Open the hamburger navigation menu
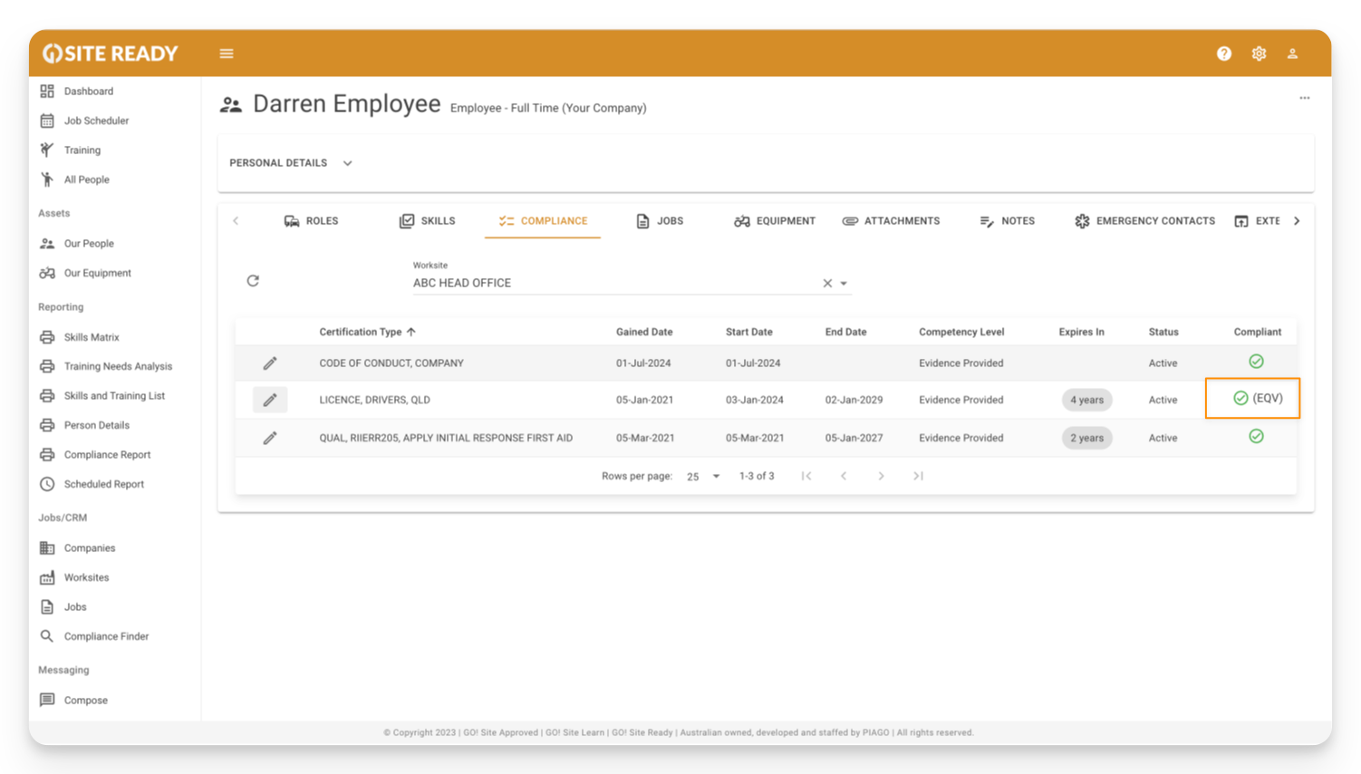Viewport: 1361px width, 774px height. tap(227, 53)
